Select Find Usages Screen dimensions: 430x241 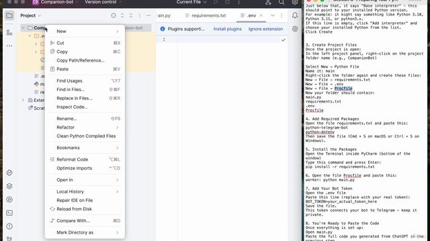[85, 81]
